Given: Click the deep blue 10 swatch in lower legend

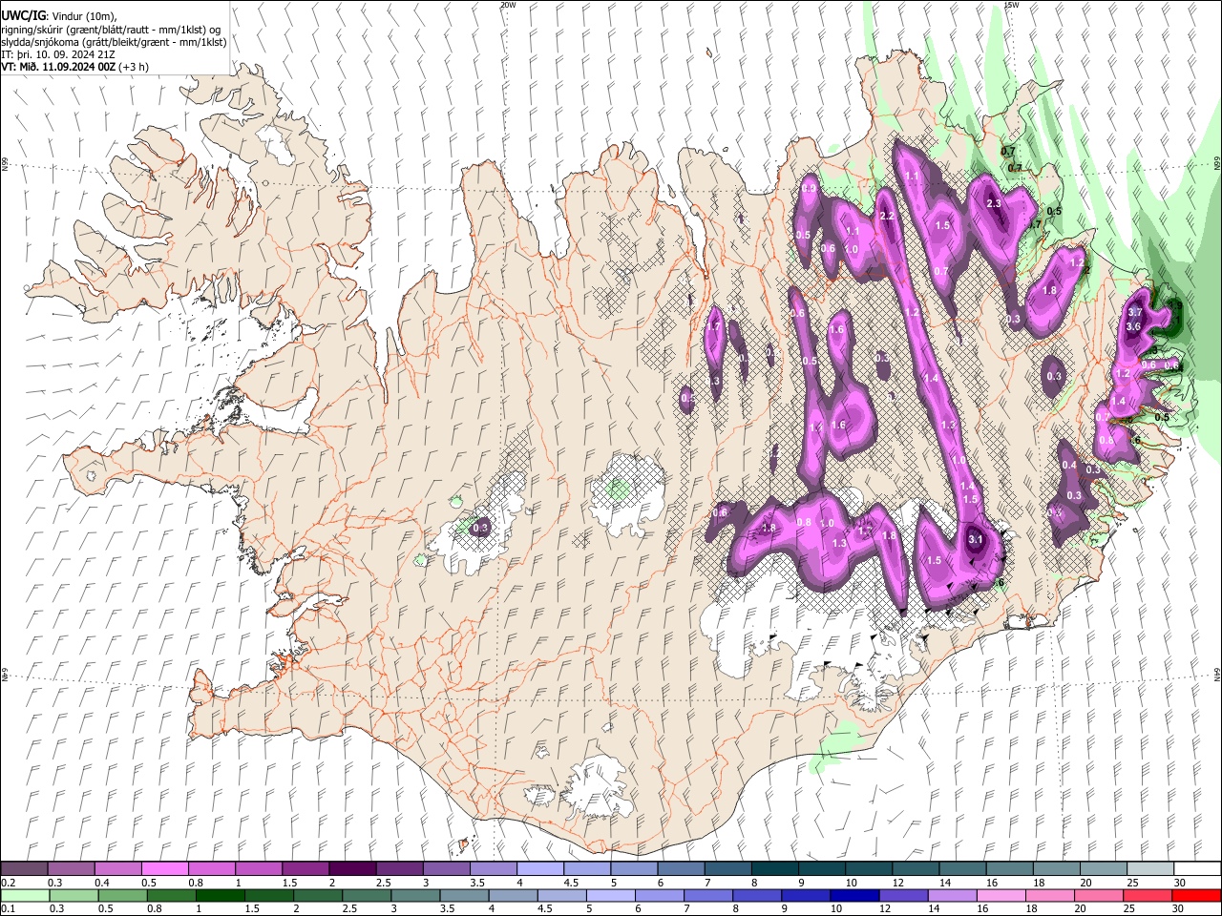Looking at the screenshot, I should coord(853,896).
